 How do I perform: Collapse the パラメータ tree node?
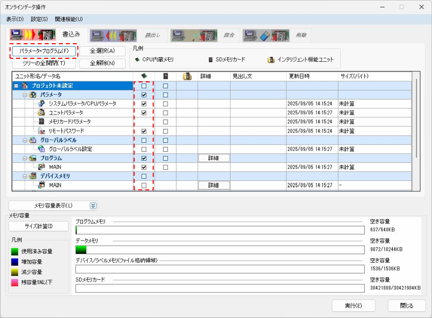pyautogui.click(x=25, y=94)
